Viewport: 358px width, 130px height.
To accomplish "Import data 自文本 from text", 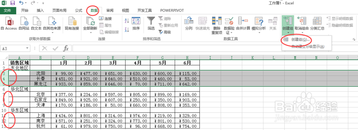I will pyautogui.click(x=36, y=24).
